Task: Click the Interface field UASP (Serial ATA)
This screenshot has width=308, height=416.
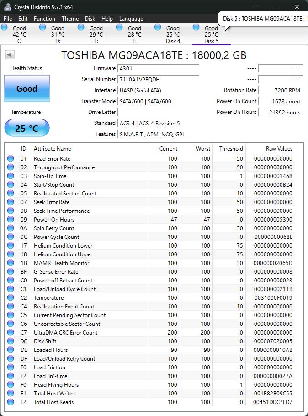Action: 159,91
